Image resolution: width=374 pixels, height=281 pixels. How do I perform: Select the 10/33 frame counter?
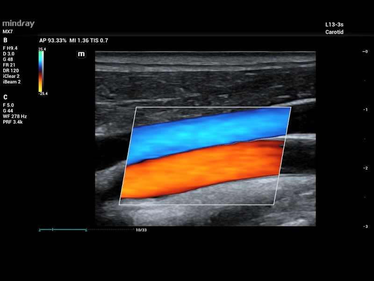click(x=141, y=230)
